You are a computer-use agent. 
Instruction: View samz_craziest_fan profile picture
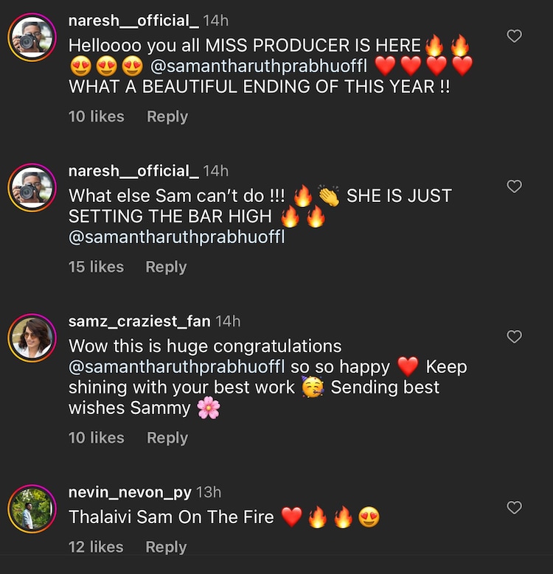tap(32, 338)
